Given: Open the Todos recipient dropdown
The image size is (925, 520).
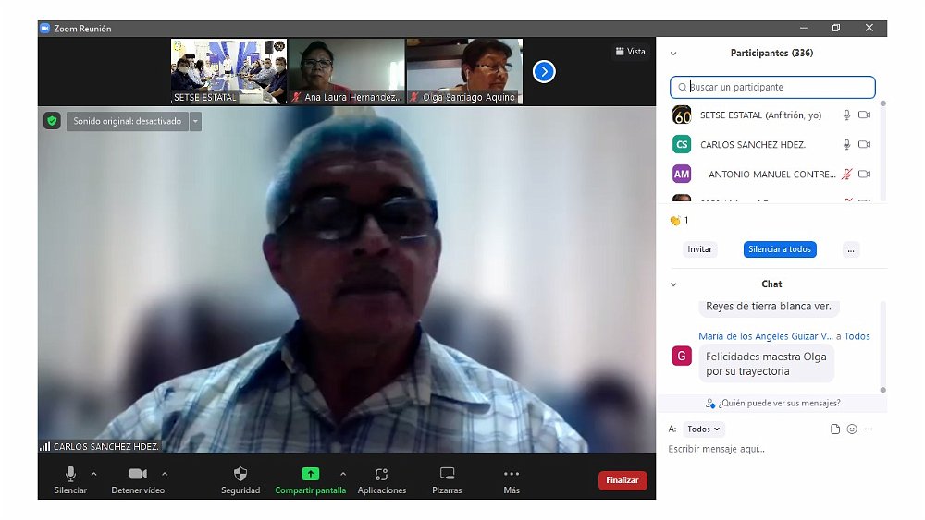Looking at the screenshot, I should pos(704,429).
